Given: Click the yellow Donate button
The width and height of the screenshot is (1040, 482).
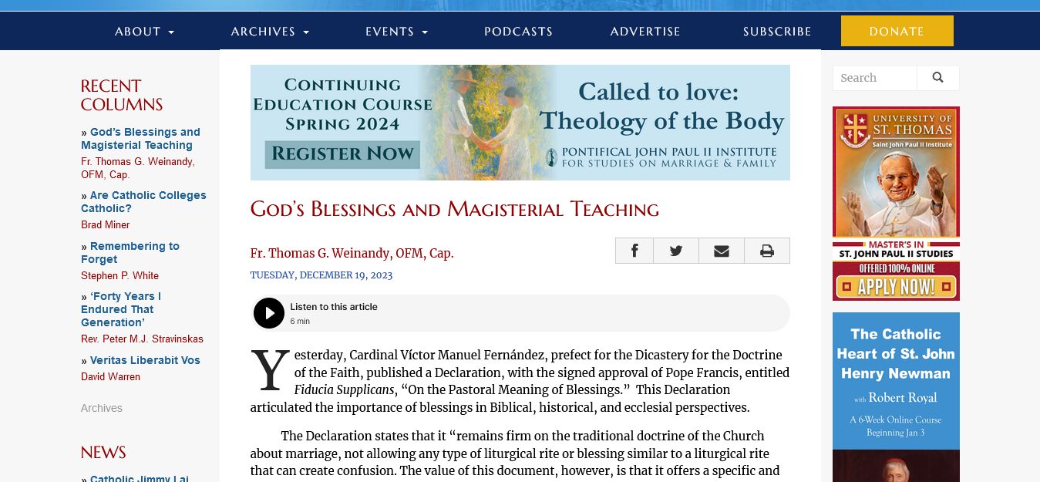Looking at the screenshot, I should click(897, 31).
